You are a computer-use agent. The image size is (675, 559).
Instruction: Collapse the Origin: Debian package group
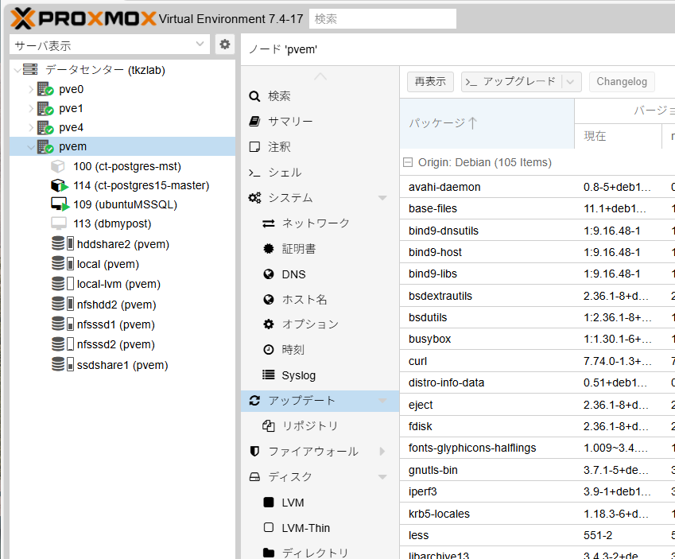point(407,162)
